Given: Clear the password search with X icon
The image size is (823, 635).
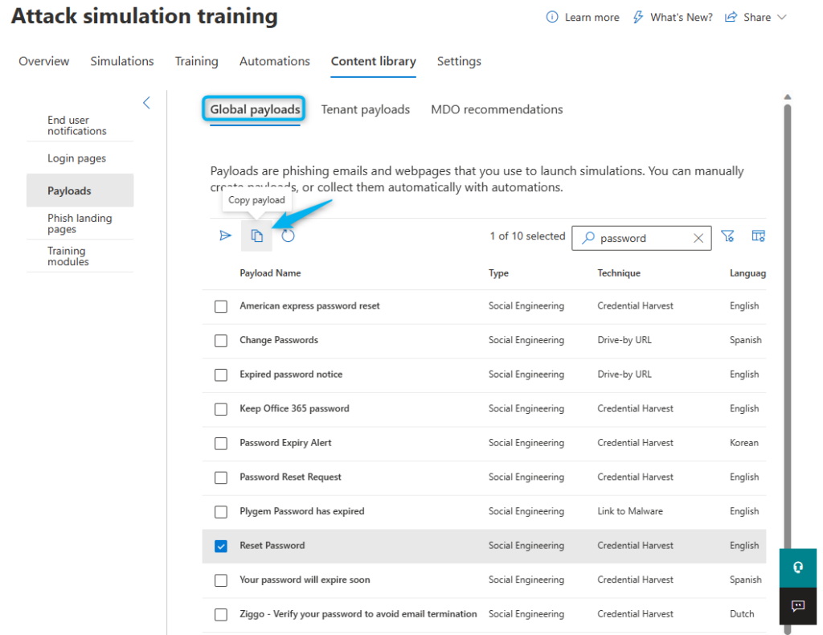Looking at the screenshot, I should 698,238.
